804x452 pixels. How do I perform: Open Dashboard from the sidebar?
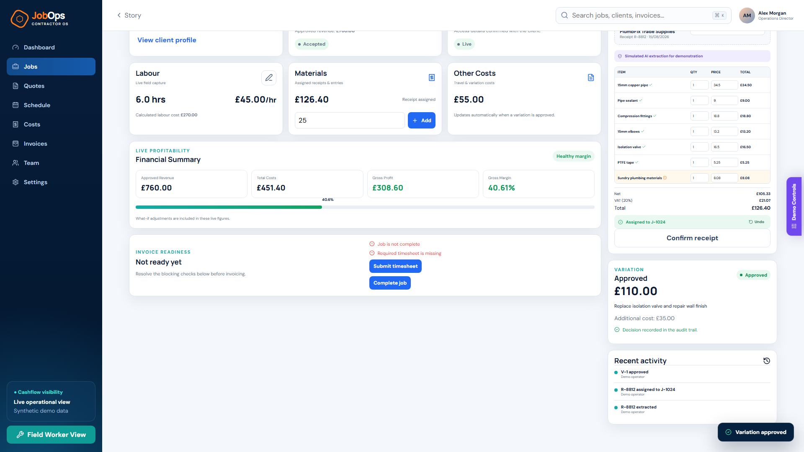tap(51, 47)
